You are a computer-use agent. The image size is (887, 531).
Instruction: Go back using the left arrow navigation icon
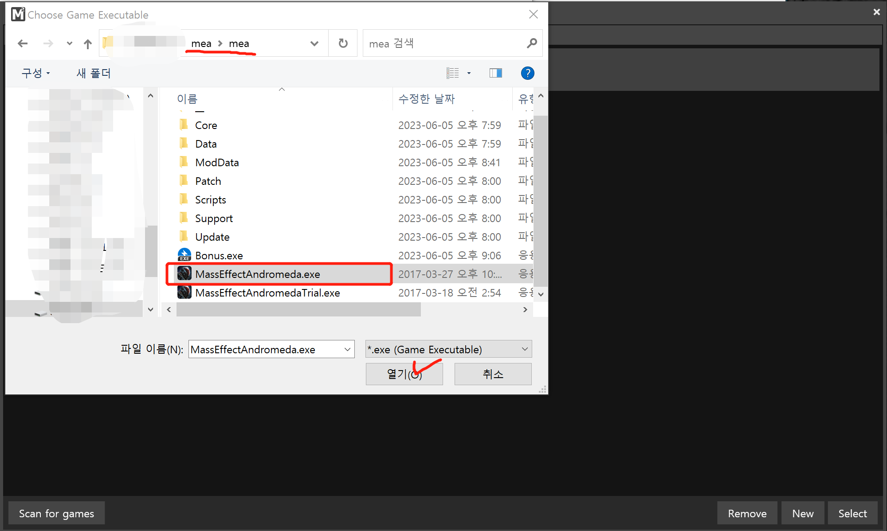pos(23,43)
